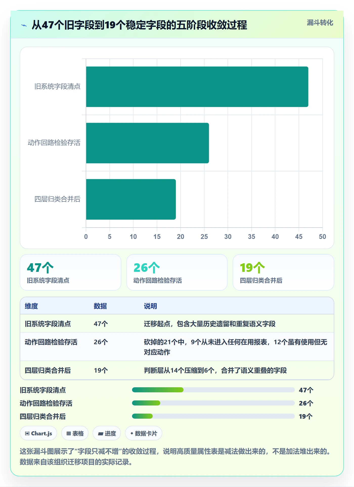Open the 47个 旧系统字段清点 data card
This screenshot has width=354, height=487.
(x=71, y=272)
